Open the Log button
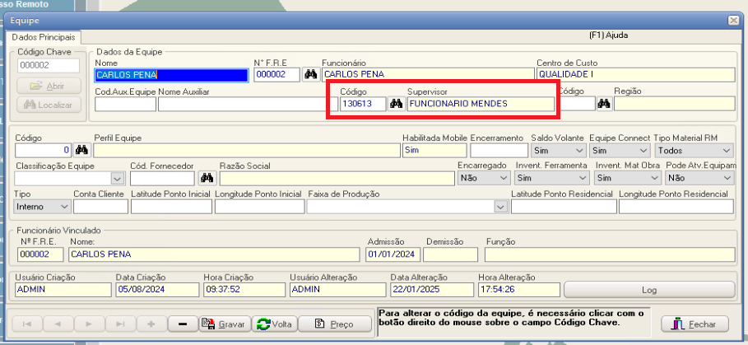Image resolution: width=748 pixels, height=345 pixels. click(x=648, y=290)
